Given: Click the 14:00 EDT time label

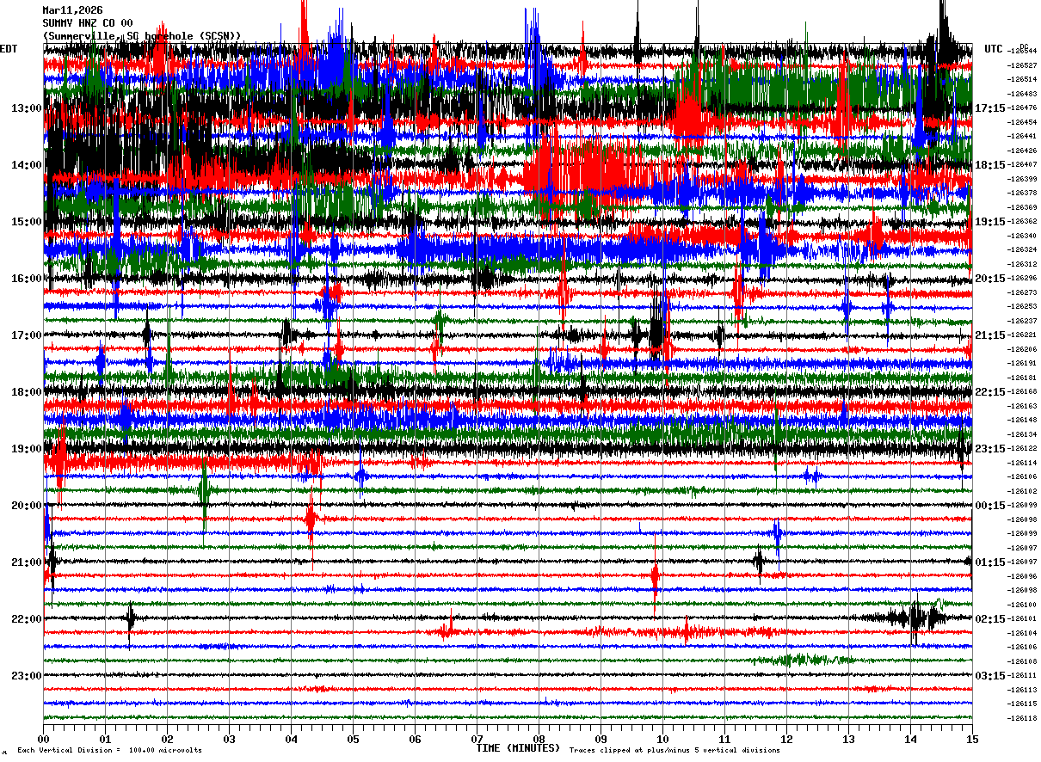Looking at the screenshot, I should pyautogui.click(x=27, y=165).
